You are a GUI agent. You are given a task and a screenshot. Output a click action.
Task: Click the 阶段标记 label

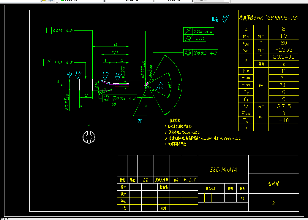point(211,189)
